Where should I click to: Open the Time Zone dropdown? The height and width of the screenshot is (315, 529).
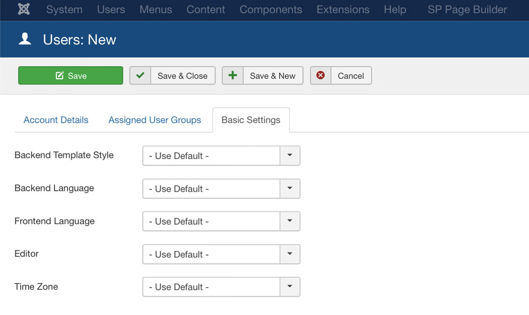(x=289, y=287)
